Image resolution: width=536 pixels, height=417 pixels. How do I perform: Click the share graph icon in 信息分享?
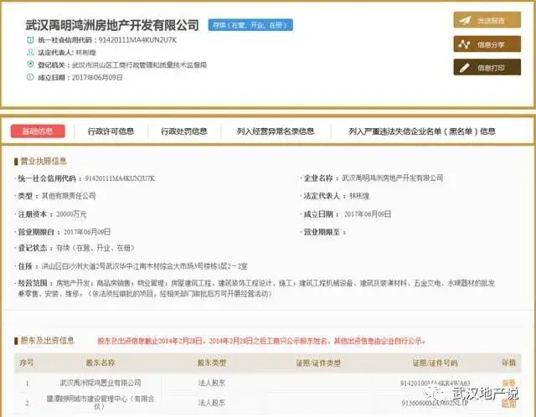coord(464,44)
